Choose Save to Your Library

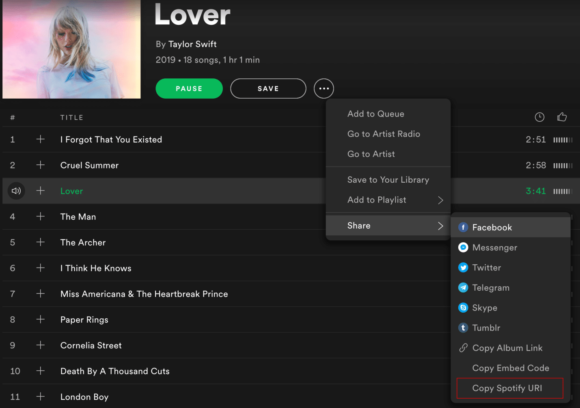pos(388,180)
